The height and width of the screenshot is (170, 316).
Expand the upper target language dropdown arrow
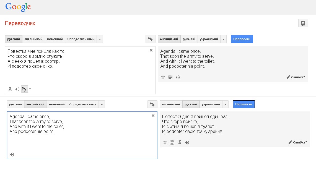point(224,39)
